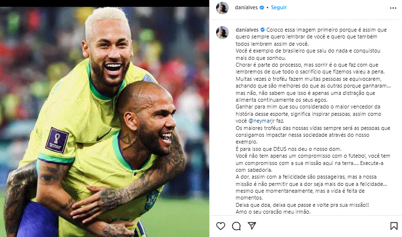The height and width of the screenshot is (237, 402).
Task: Open the three-dot more options menu
Action: 393,8
